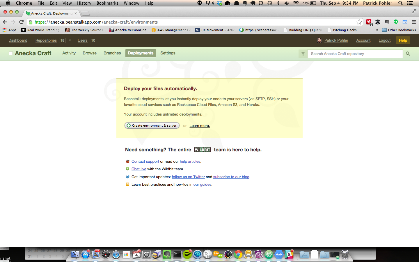The image size is (419, 262).
Task: Click the filter funnel icon
Action: coord(303,54)
